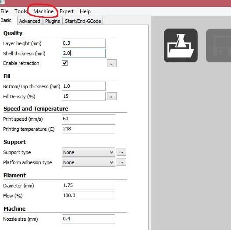231x230 pixels.
Task: Expand the Platform adhesion type dropdown
Action: 89,162
